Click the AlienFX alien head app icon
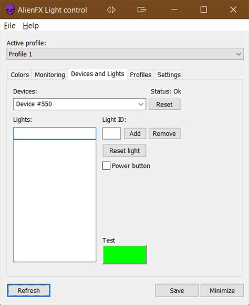 (x=10, y=9)
